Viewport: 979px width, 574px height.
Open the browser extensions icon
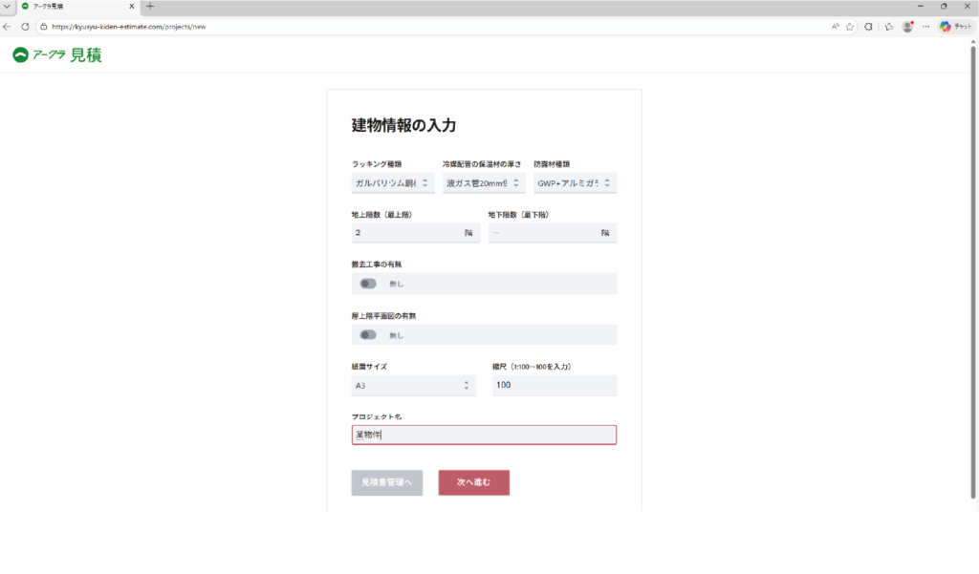point(869,27)
